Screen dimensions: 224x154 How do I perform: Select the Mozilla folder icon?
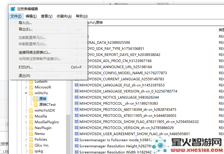point(31,116)
